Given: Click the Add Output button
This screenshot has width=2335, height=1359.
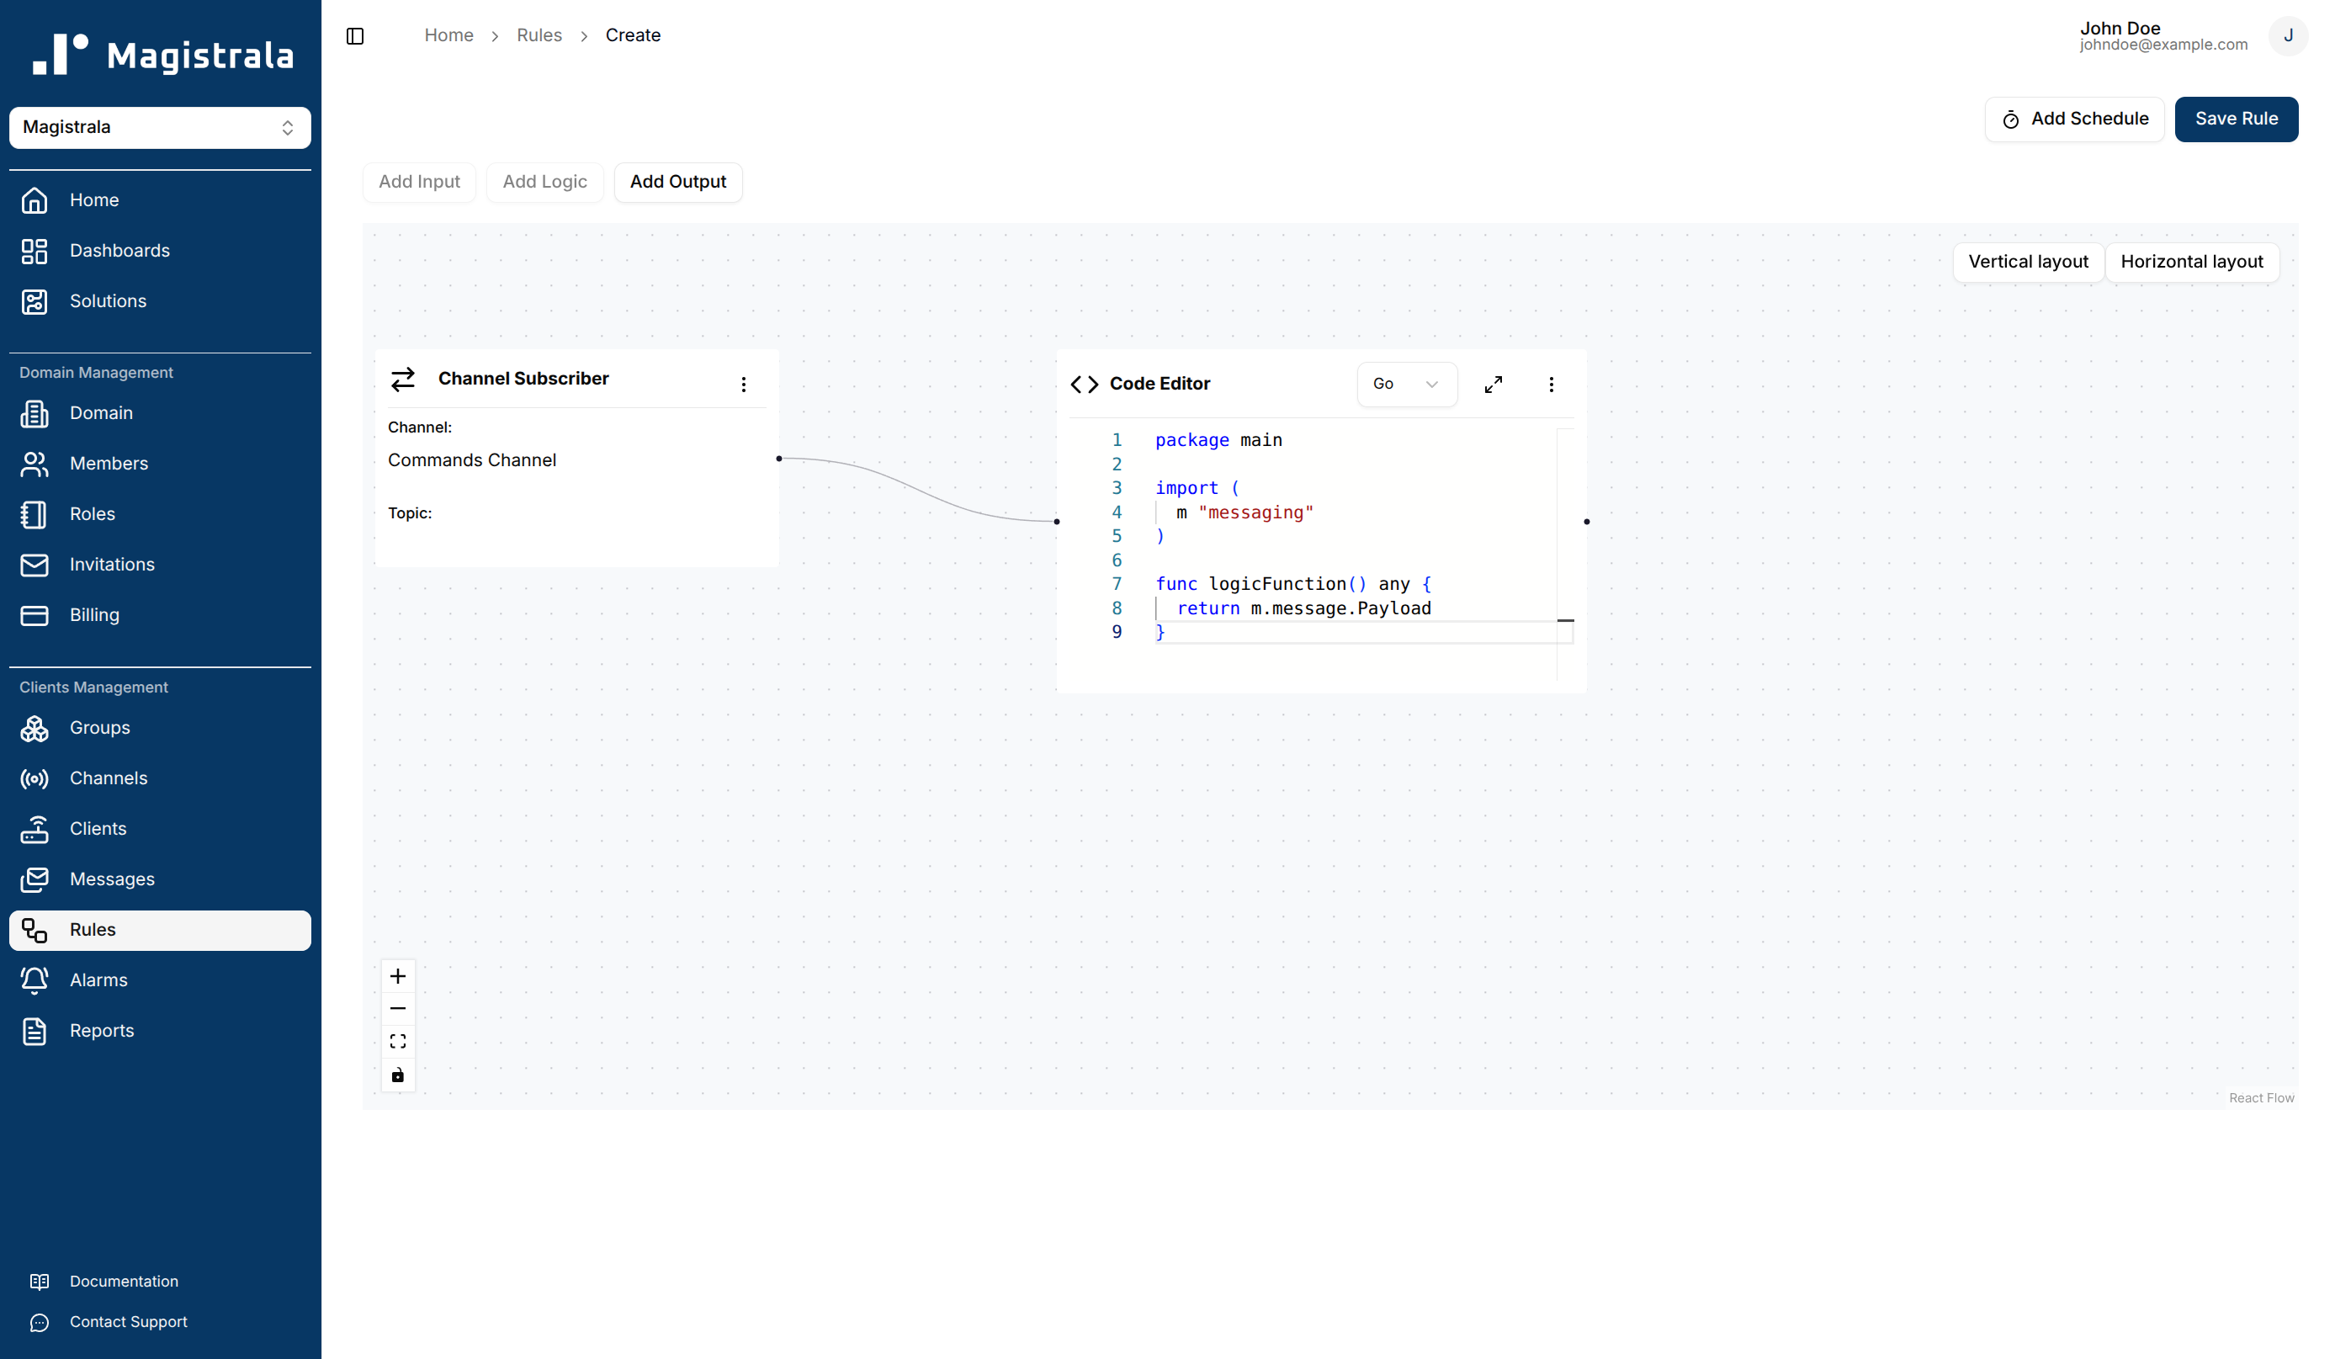Looking at the screenshot, I should [x=677, y=183].
